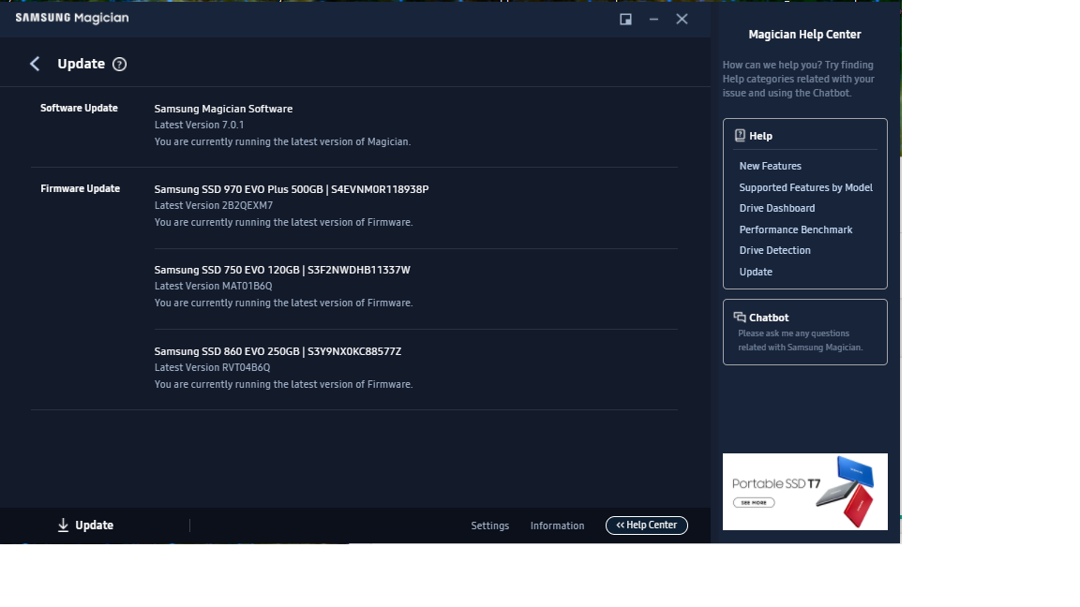Click the Firmware Update section label
The height and width of the screenshot is (607, 1080).
pos(80,188)
